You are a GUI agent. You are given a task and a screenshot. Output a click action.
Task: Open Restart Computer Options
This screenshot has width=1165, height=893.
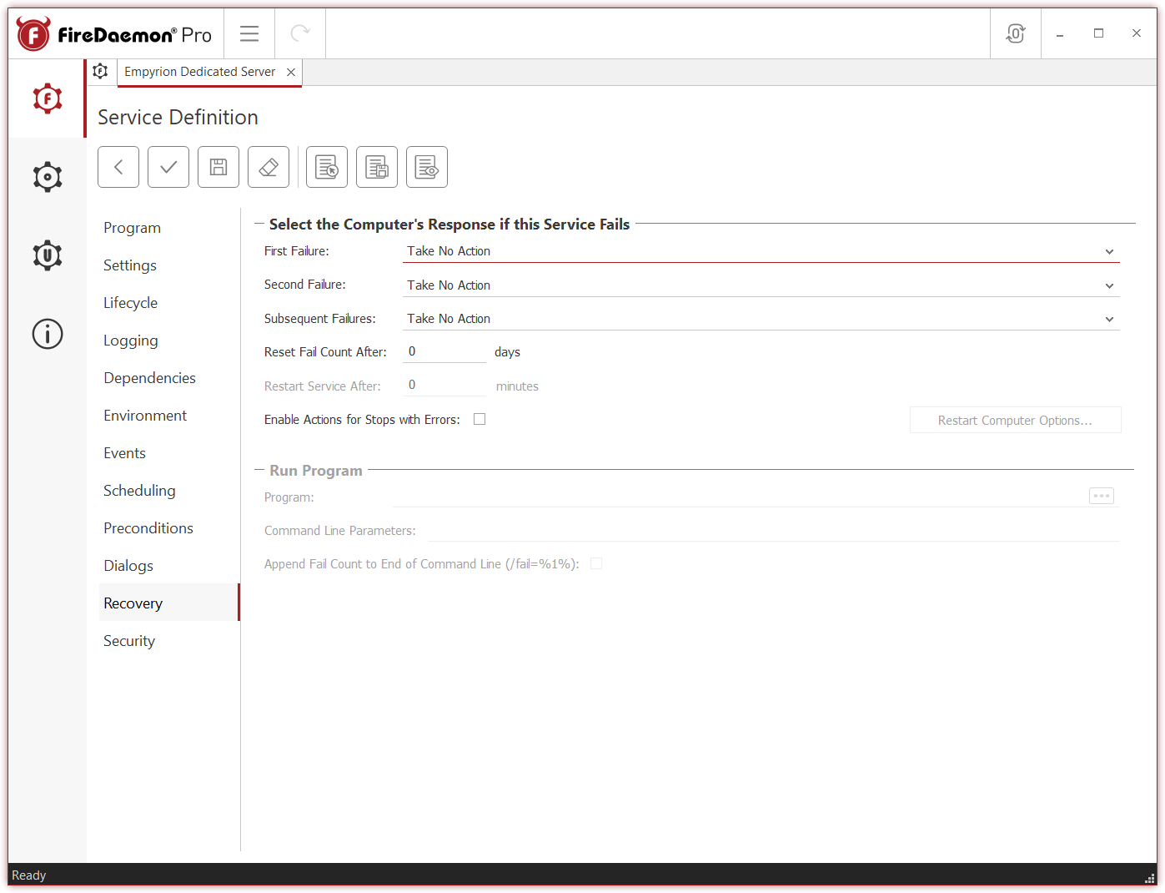click(1015, 420)
